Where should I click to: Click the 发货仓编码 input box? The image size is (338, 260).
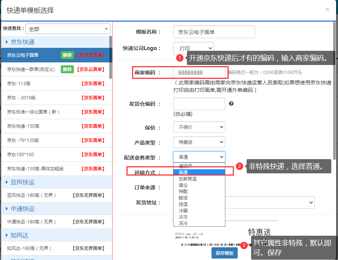point(199,104)
